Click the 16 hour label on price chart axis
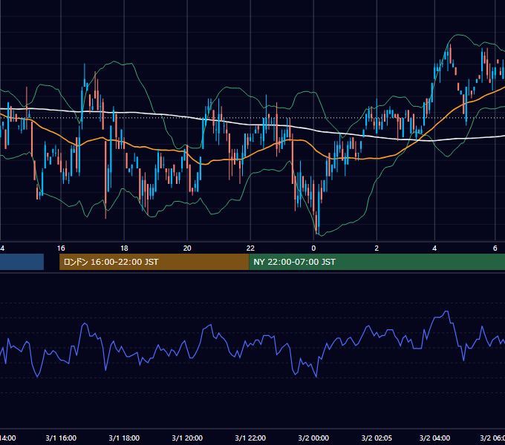Screen dimensions: 505x445 pyautogui.click(x=61, y=248)
